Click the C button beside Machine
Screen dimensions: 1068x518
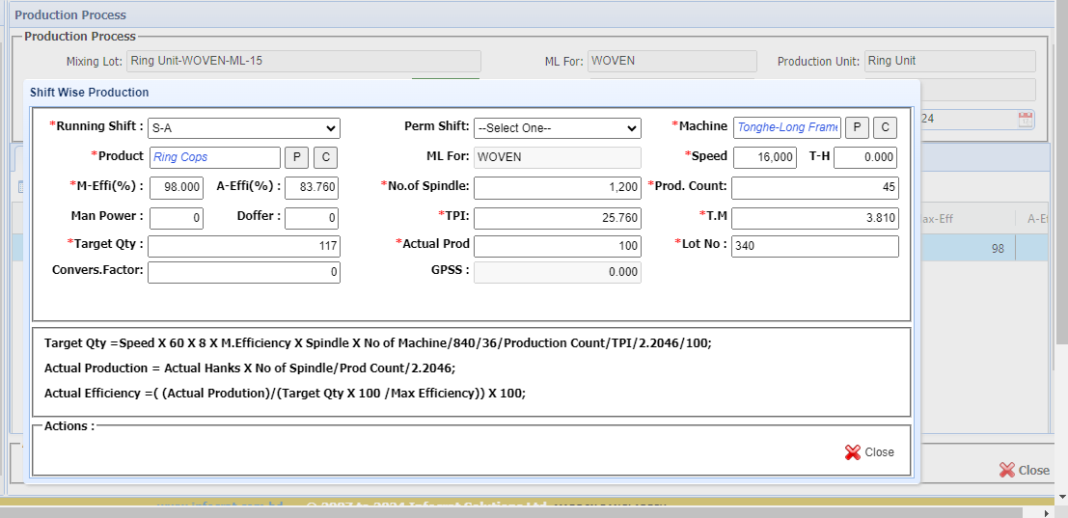[x=885, y=127]
